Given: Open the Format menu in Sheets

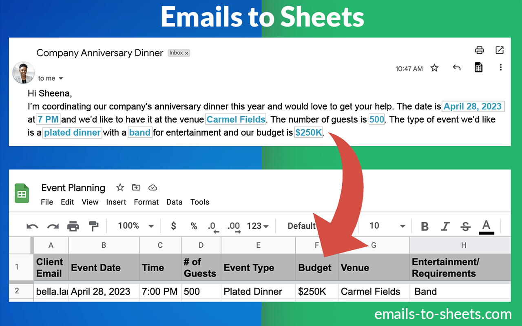Looking at the screenshot, I should point(146,202).
